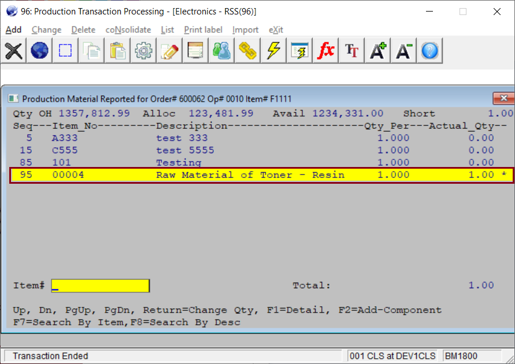The height and width of the screenshot is (364, 515).
Task: Open the Import menu
Action: pos(245,29)
